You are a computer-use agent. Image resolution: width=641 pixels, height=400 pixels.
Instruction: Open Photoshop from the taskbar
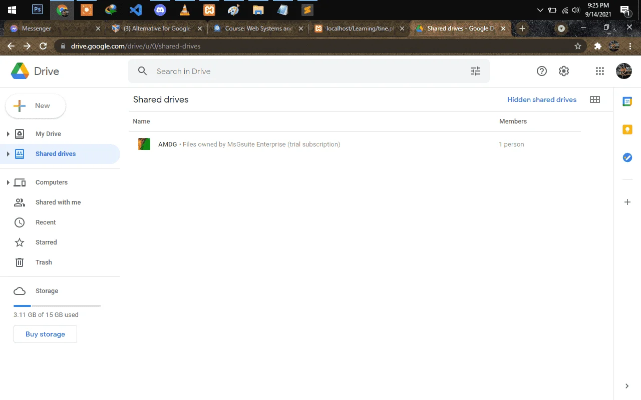pos(38,9)
